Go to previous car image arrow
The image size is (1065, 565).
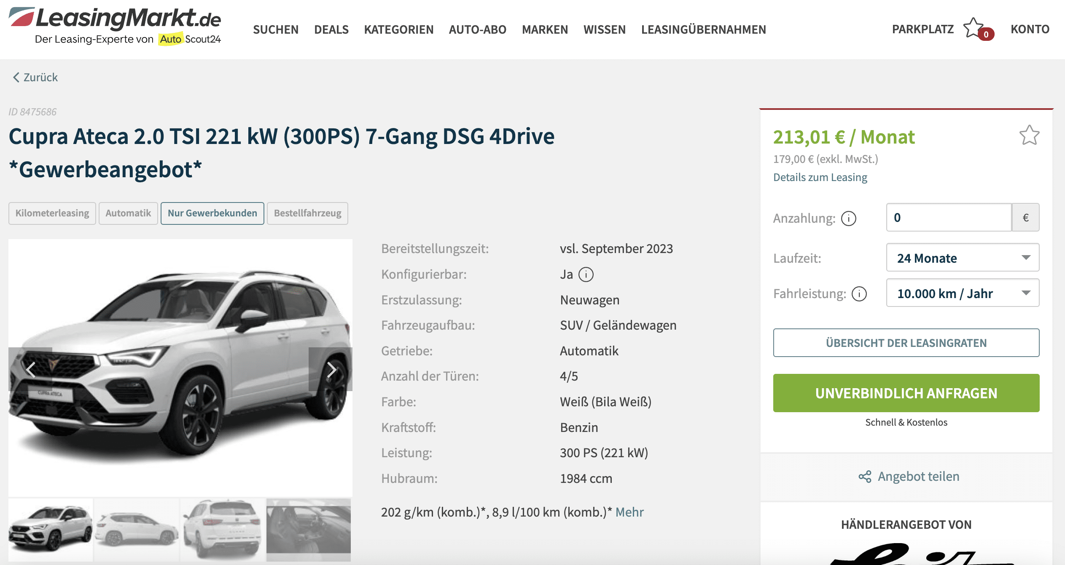(30, 369)
